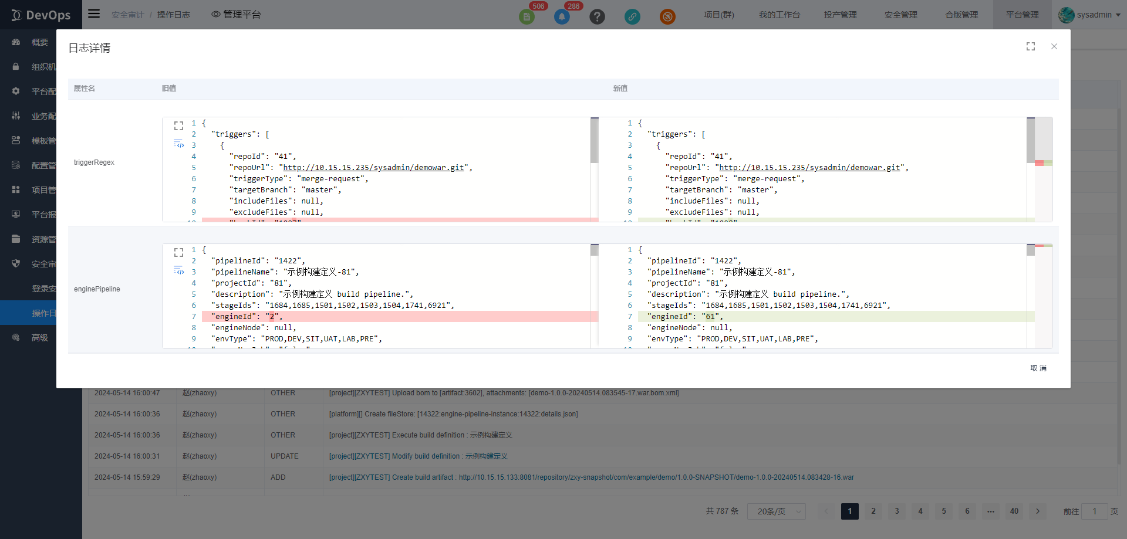The image size is (1127, 539).
Task: Expand more pages via pagination ellipsis
Action: pyautogui.click(x=991, y=511)
